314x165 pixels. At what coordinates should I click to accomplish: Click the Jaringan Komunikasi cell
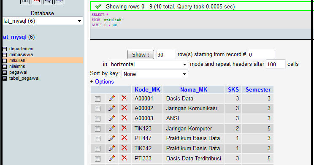coord(194,108)
